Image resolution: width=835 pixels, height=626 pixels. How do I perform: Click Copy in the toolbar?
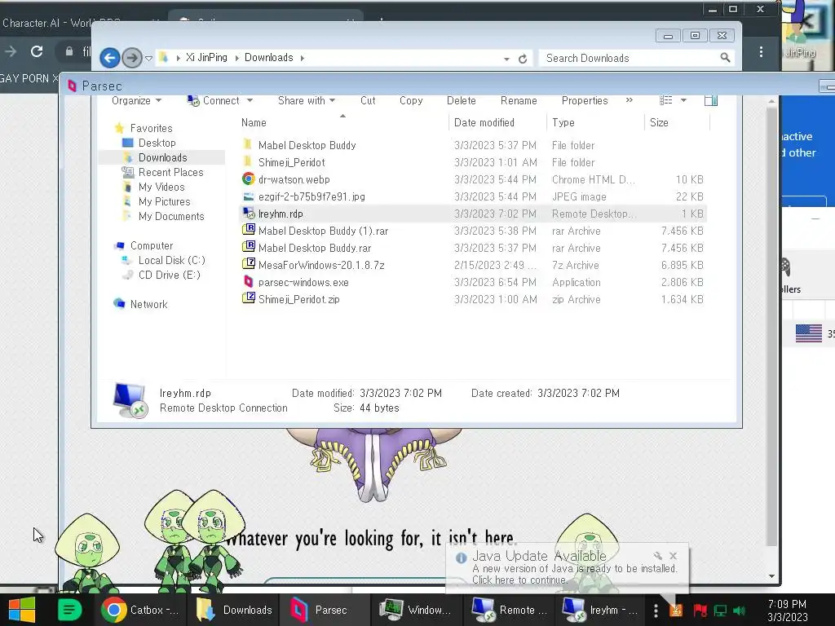[x=411, y=100]
